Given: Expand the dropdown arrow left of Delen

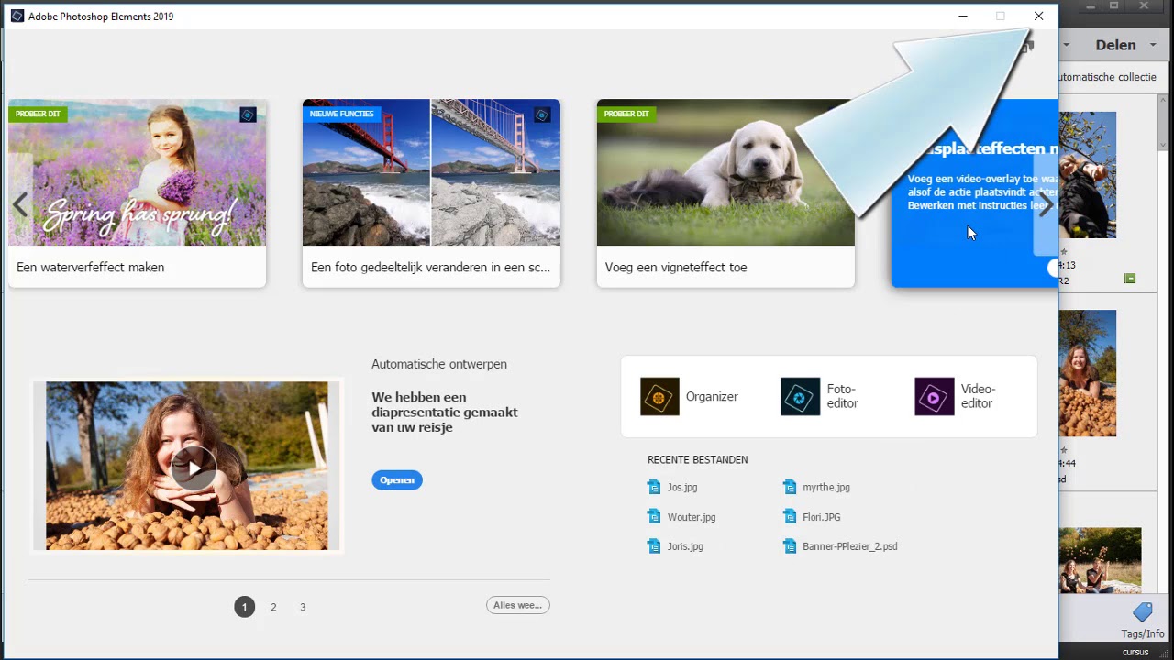Looking at the screenshot, I should pos(1066,45).
